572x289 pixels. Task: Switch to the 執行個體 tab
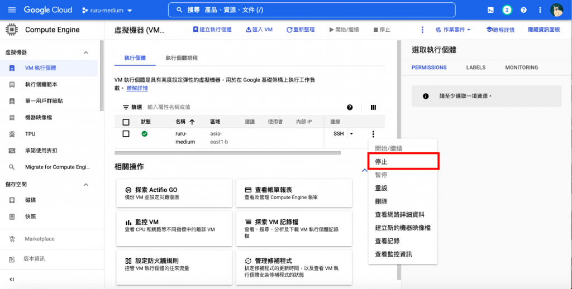coord(135,58)
